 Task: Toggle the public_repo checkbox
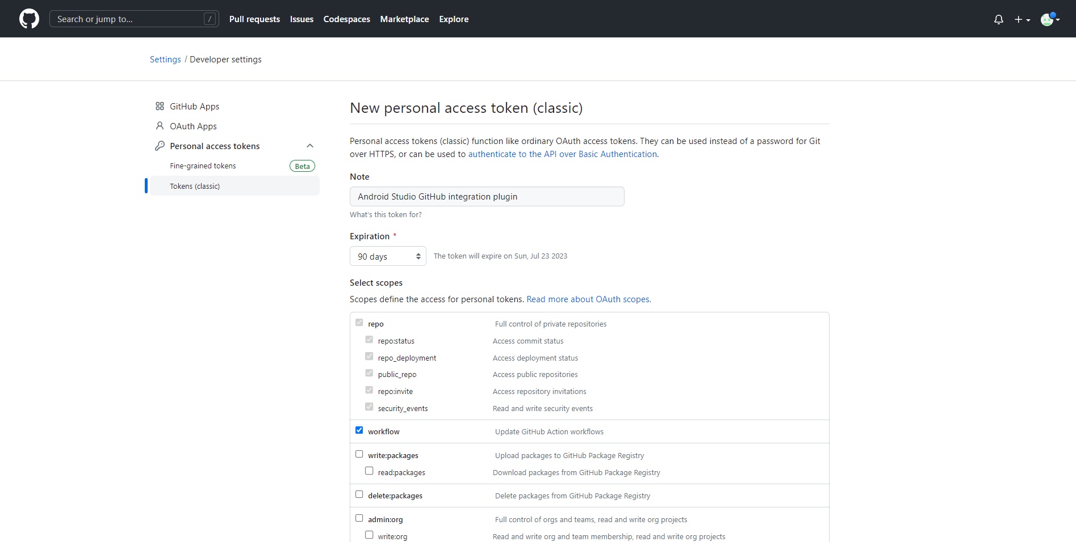[x=369, y=373]
